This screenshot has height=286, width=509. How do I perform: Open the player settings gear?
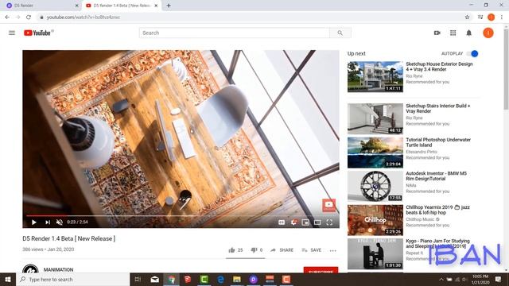click(293, 222)
